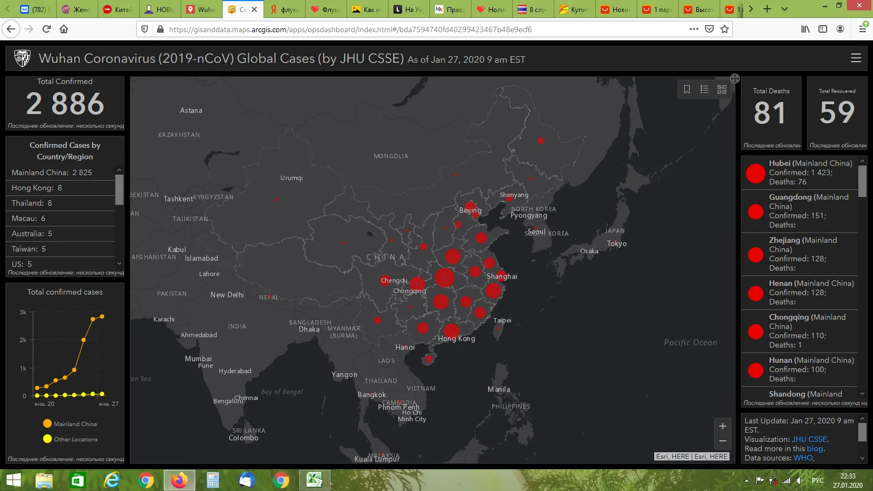View site security lock information

pyautogui.click(x=160, y=29)
